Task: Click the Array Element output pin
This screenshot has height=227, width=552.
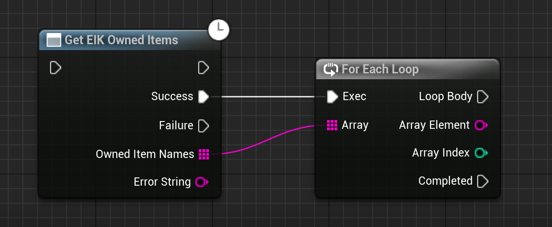Action: pyautogui.click(x=481, y=125)
